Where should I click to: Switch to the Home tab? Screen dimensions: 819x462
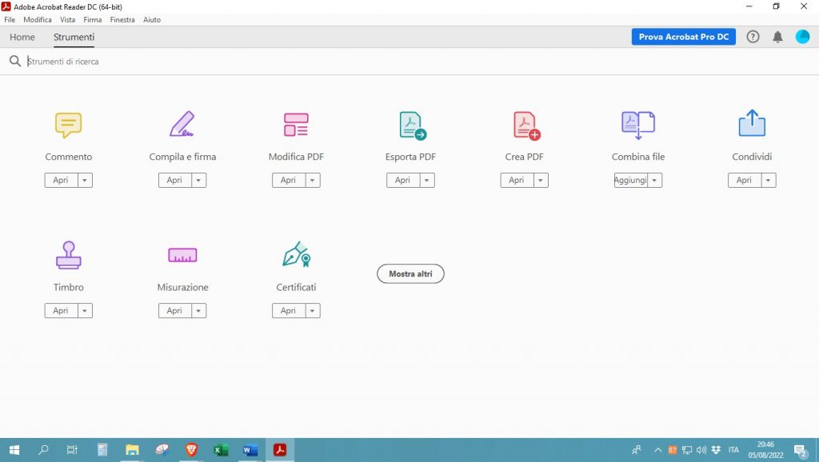[x=22, y=37]
